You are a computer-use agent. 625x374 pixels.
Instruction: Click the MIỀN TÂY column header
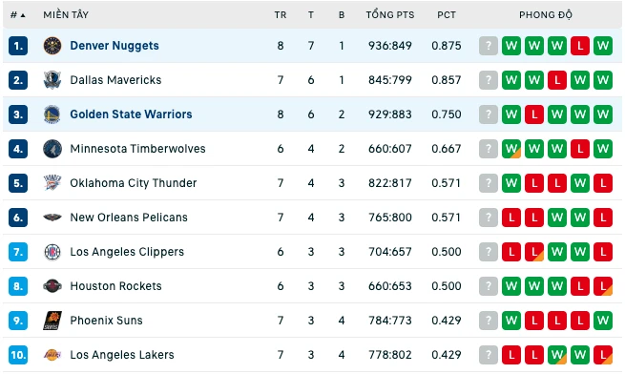point(66,15)
